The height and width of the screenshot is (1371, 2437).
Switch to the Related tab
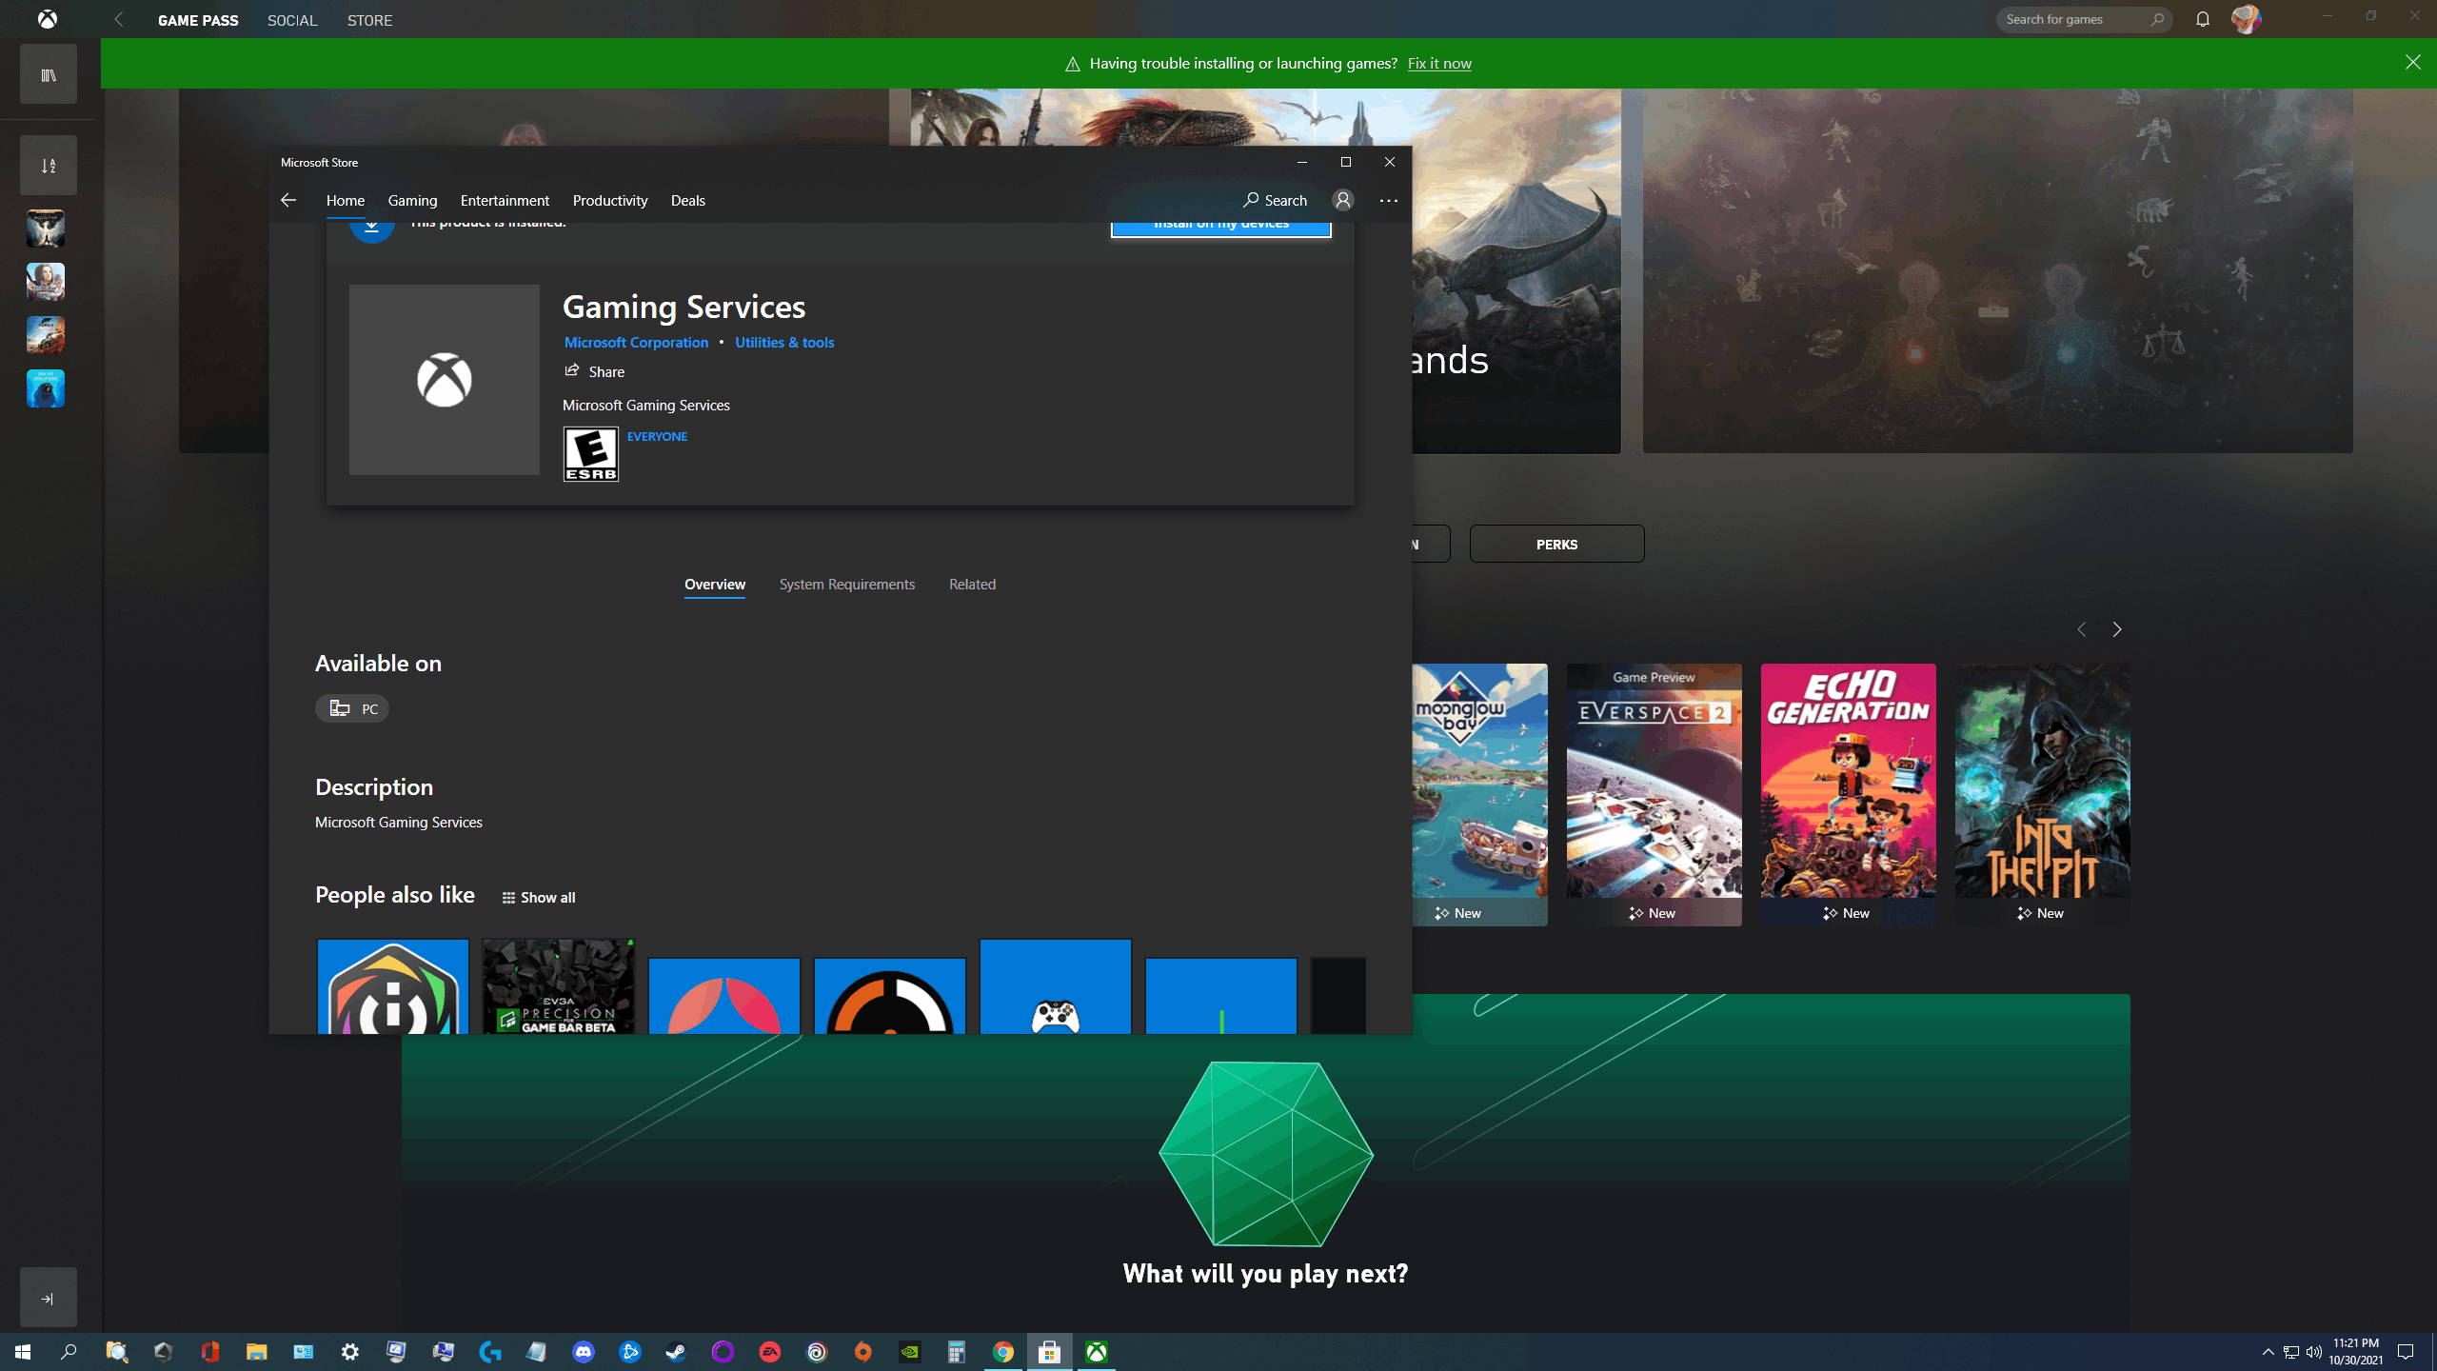tap(972, 585)
